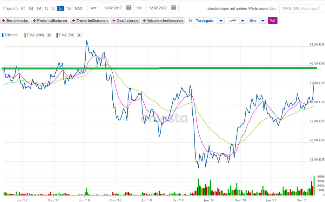
Task: Remove the EMA (200) indicator
Action: 49,35
